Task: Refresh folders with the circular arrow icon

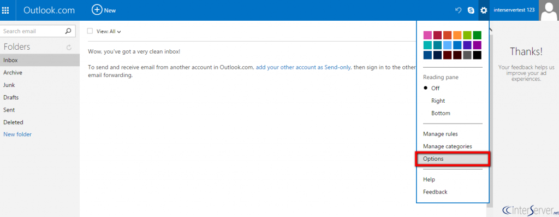Action: [69, 47]
